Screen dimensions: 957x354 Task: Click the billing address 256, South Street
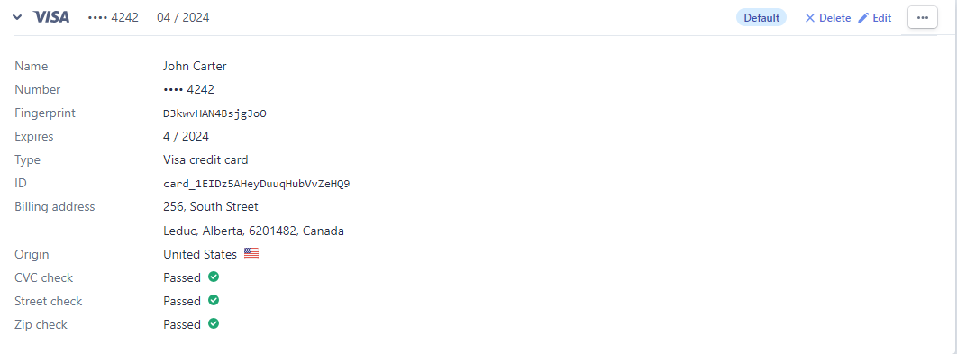click(211, 207)
